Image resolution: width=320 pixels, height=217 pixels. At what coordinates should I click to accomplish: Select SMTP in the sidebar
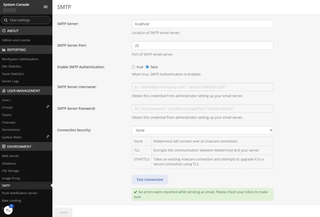26,186
